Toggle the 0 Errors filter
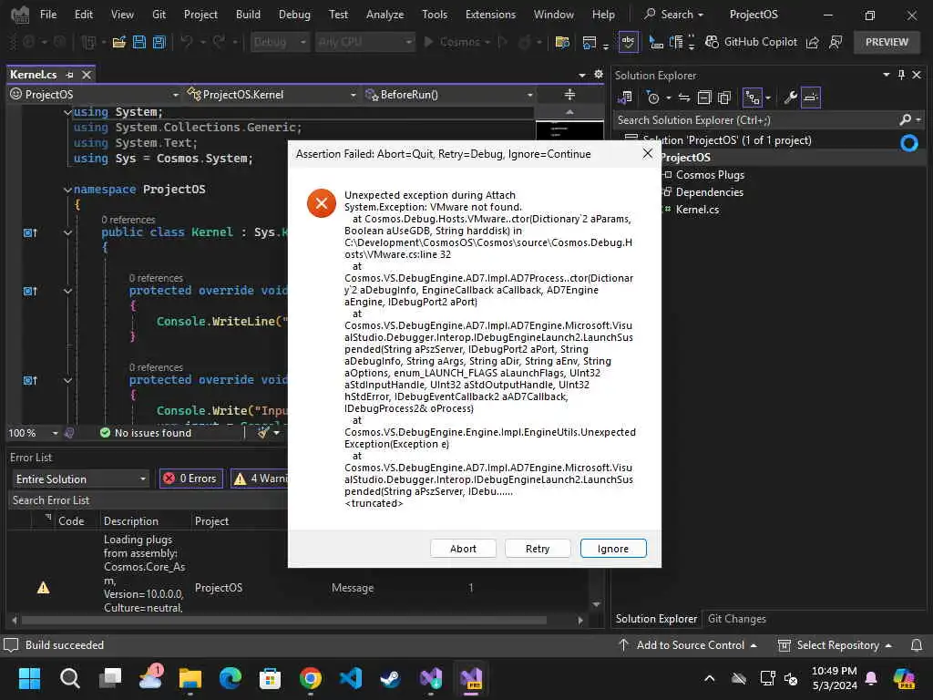The width and height of the screenshot is (933, 700). click(191, 479)
